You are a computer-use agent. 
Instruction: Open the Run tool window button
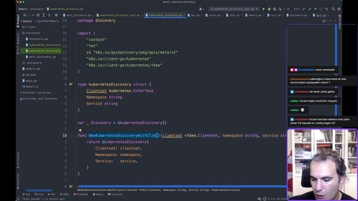[x=51, y=194]
